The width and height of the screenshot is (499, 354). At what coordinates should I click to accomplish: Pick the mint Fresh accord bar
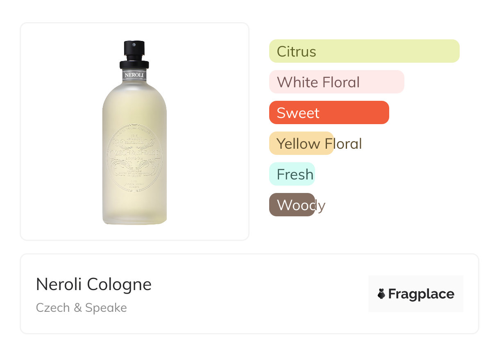pyautogui.click(x=292, y=174)
